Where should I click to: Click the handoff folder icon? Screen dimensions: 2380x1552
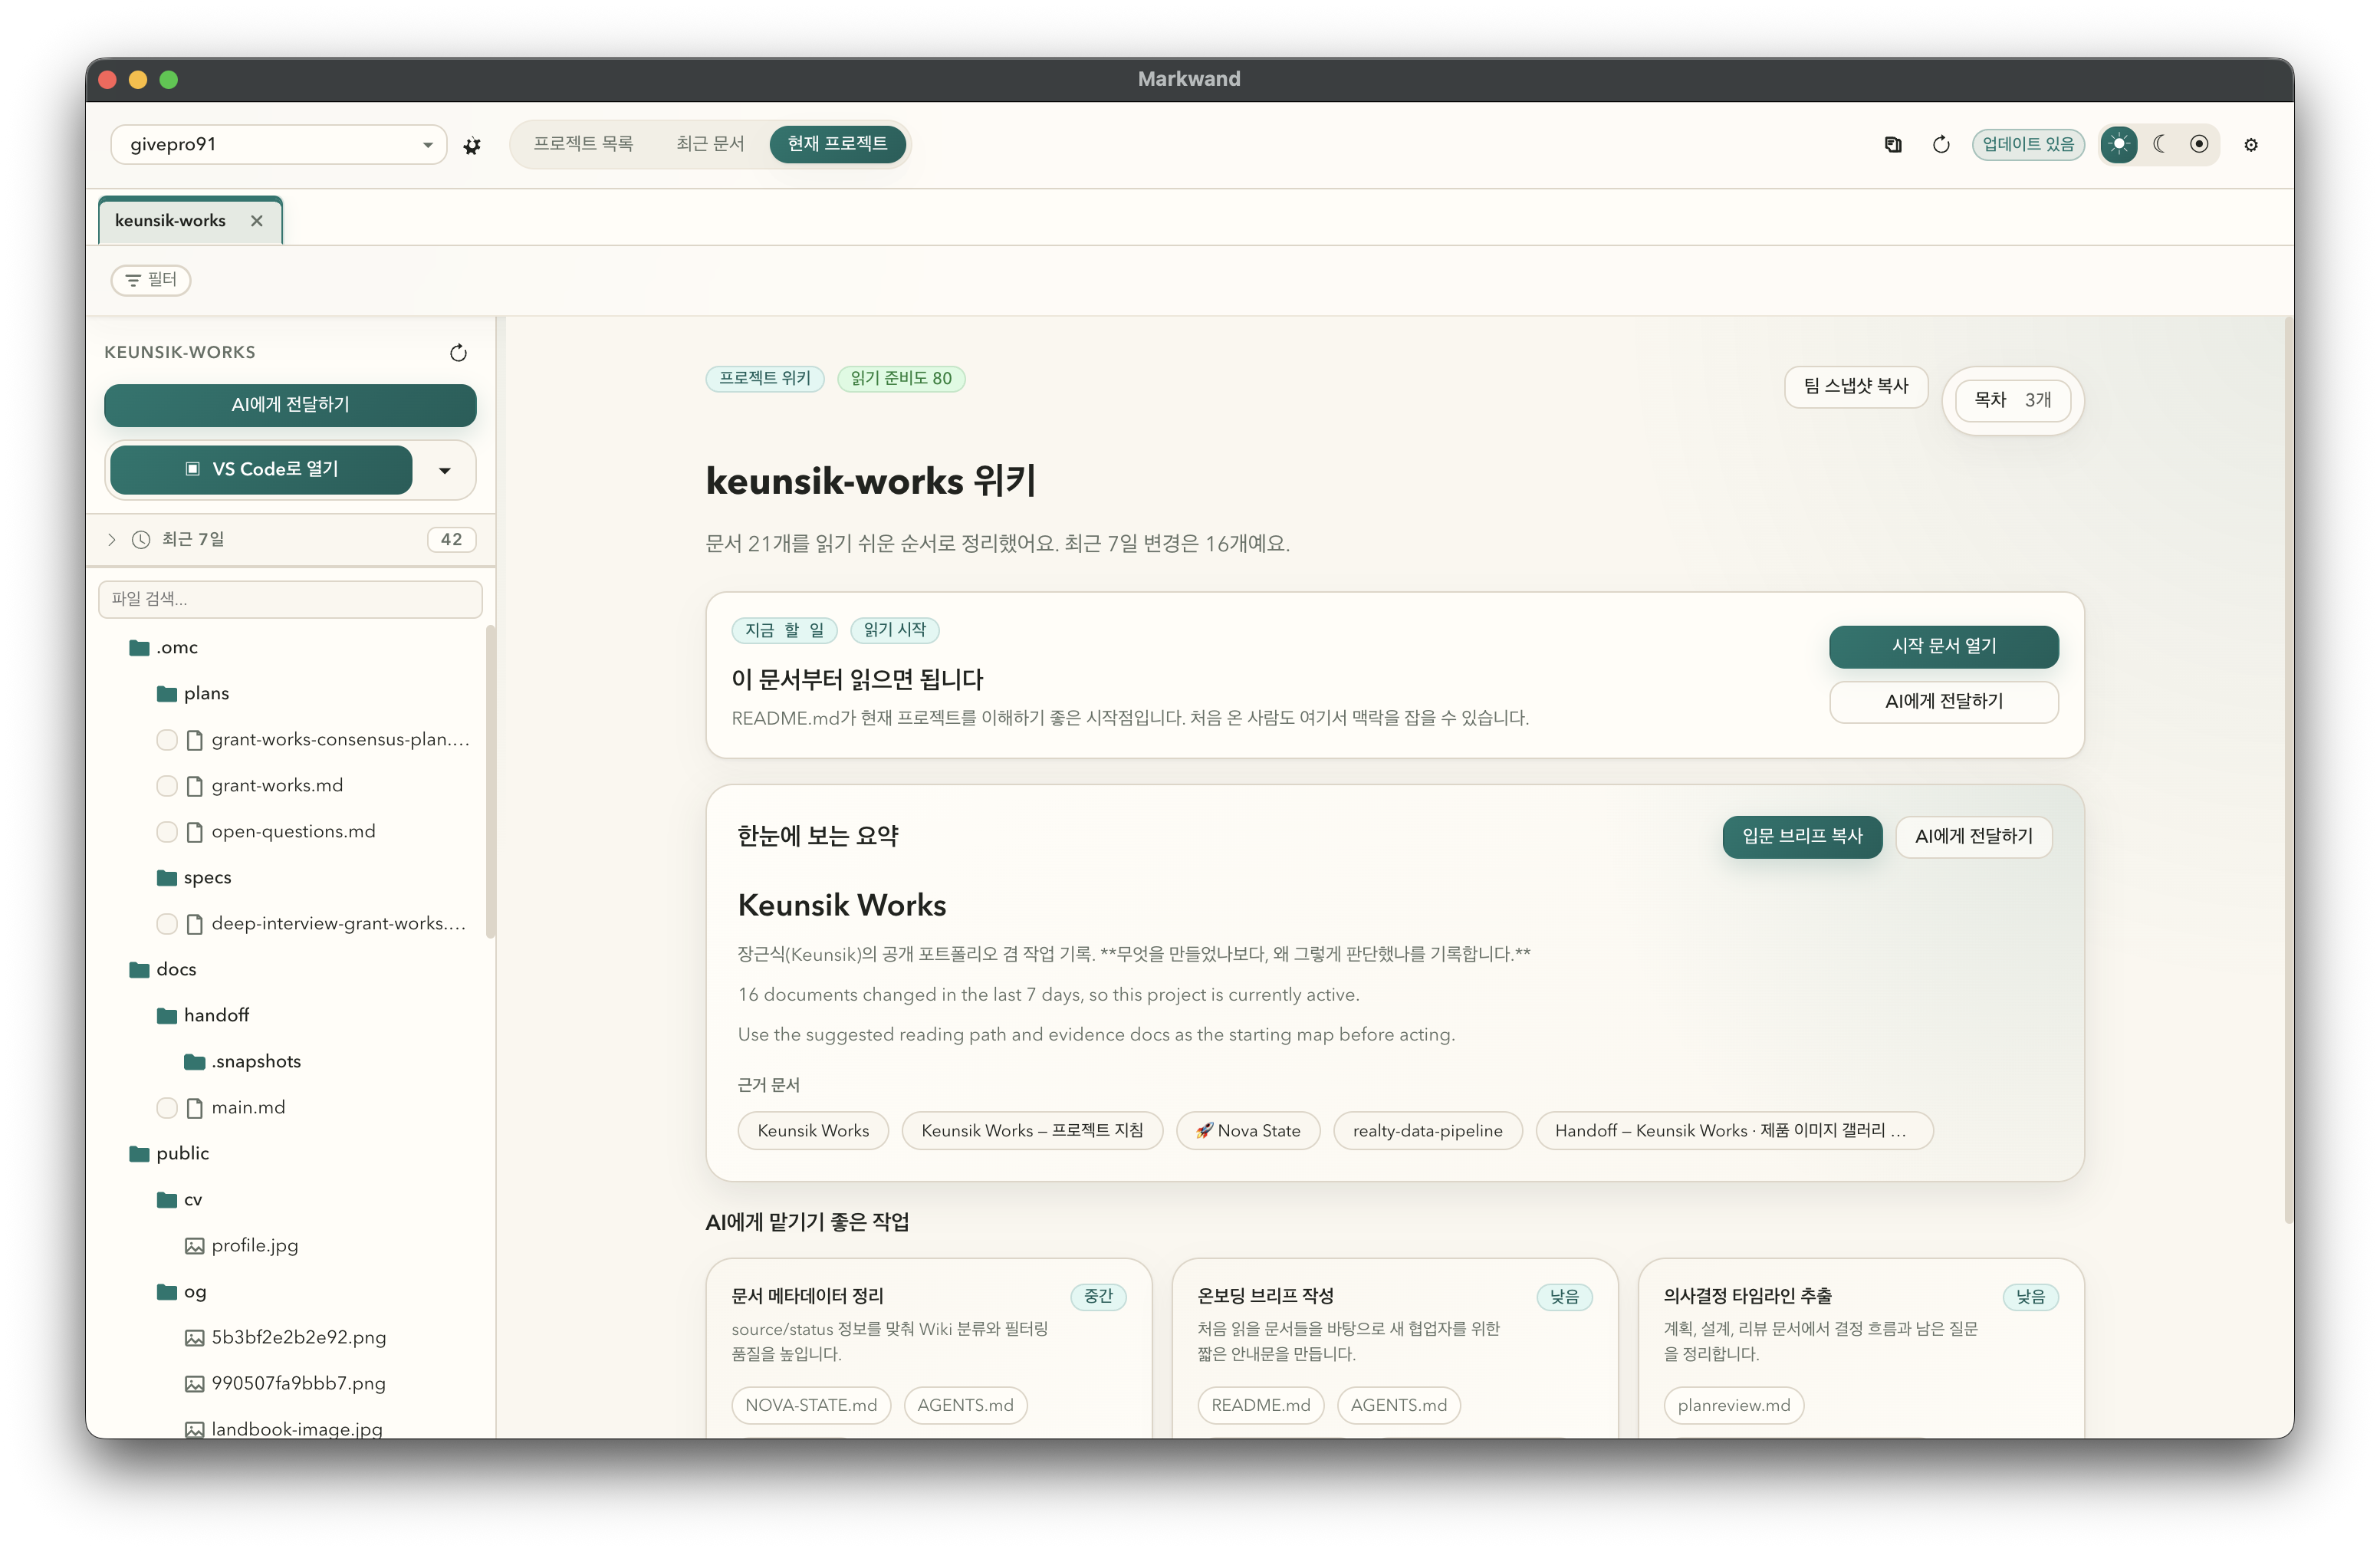point(167,1016)
